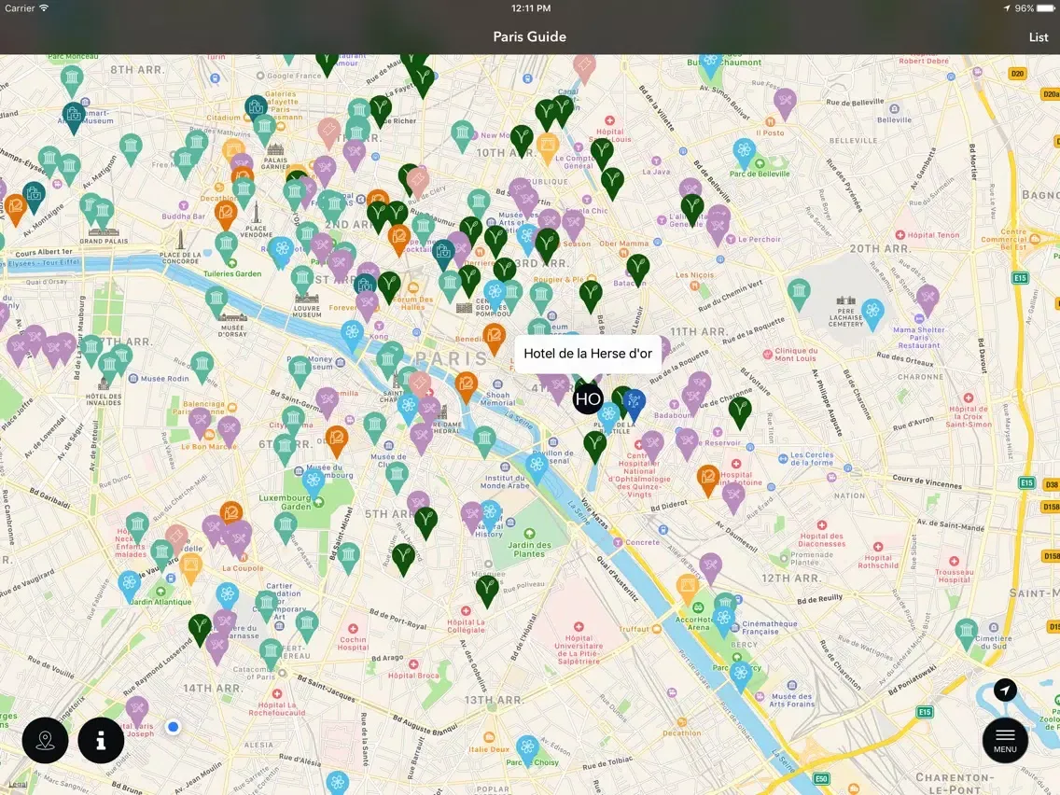This screenshot has width=1060, height=795.
Task: Select purple pin above Promenade Plantée
Action: 710,565
